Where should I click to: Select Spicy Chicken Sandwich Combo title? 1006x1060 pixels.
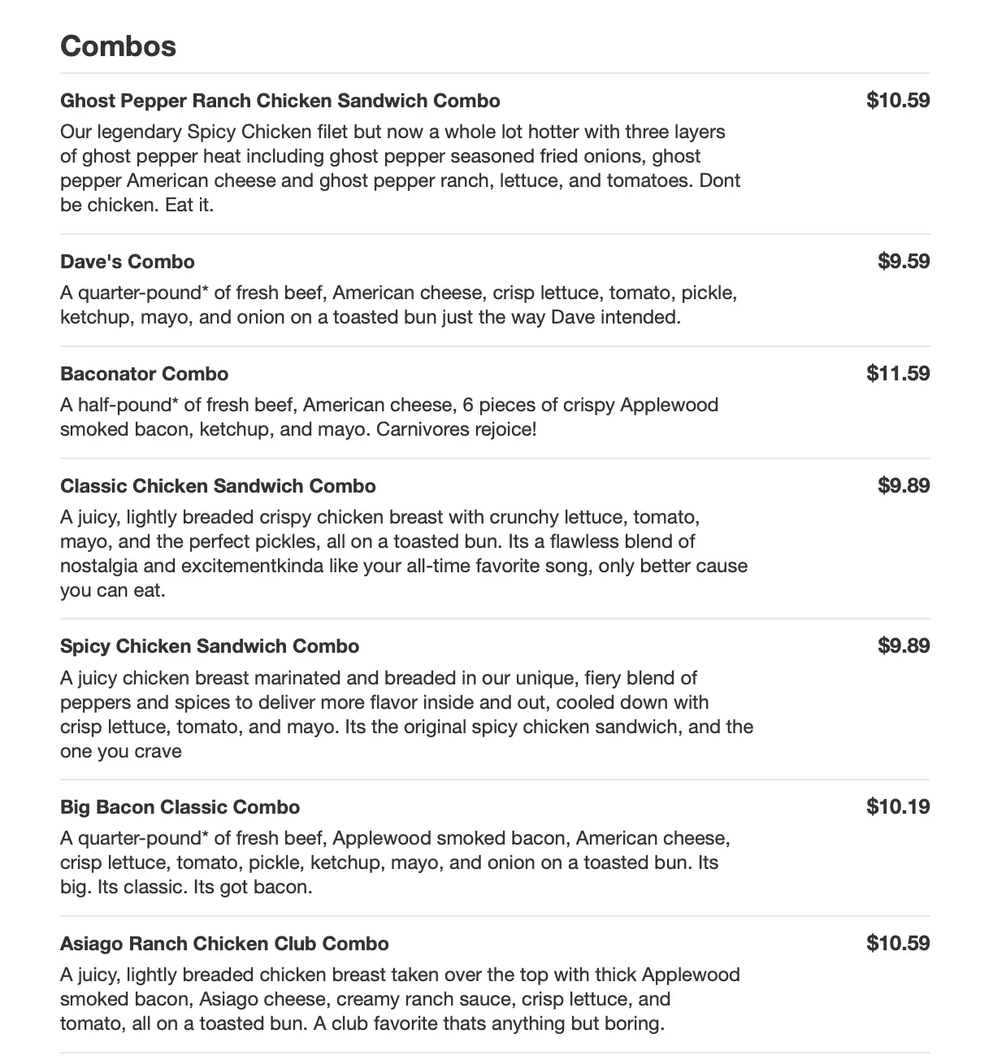(210, 646)
